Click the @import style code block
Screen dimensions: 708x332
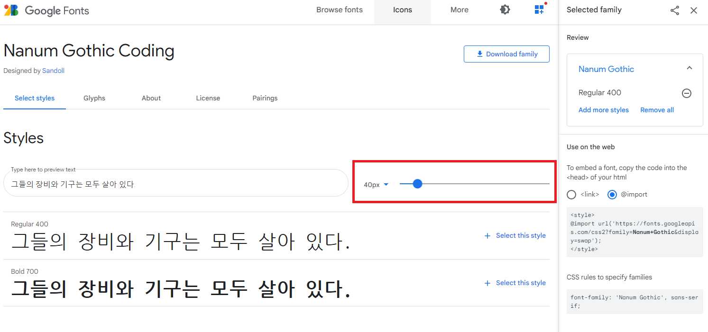635,232
